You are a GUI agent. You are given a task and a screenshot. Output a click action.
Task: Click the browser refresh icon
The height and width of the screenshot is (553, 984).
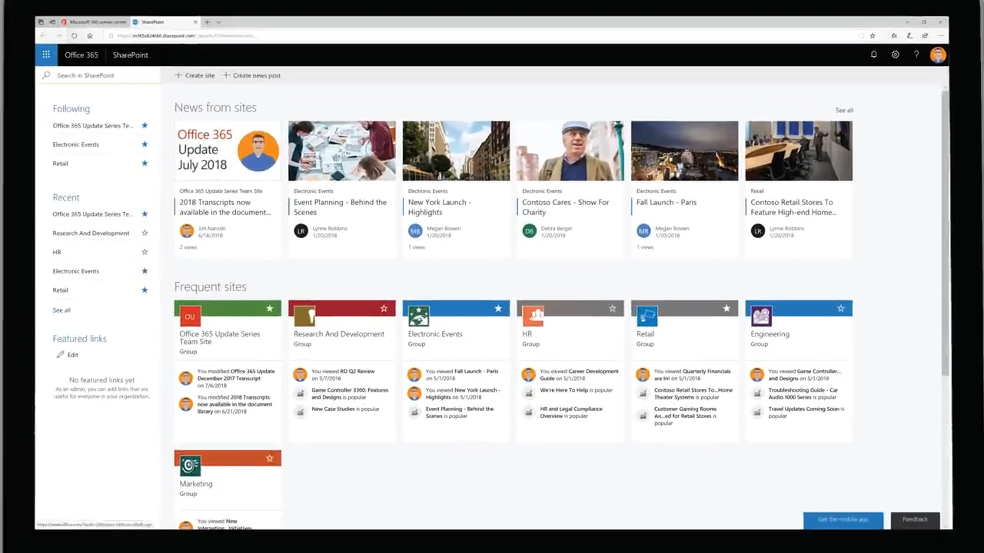click(74, 36)
